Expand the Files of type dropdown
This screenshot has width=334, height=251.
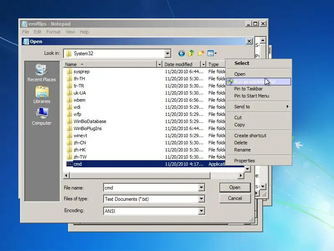(202, 199)
